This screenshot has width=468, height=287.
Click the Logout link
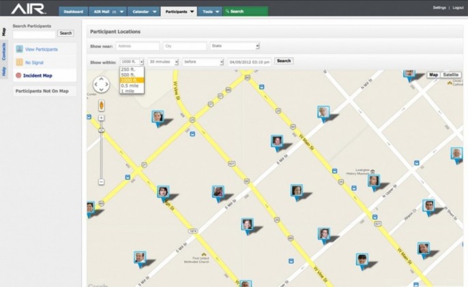pos(457,7)
